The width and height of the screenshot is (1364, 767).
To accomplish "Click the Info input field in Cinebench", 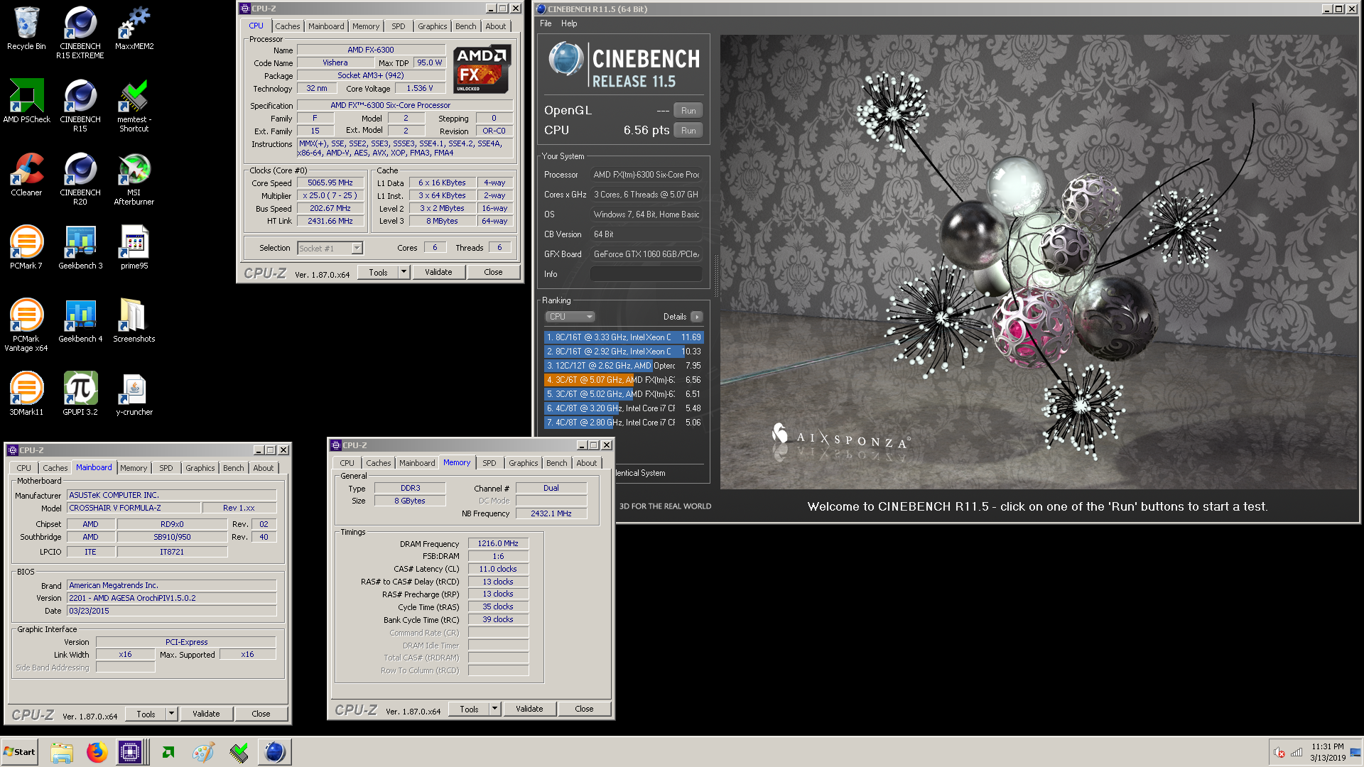I will (646, 274).
